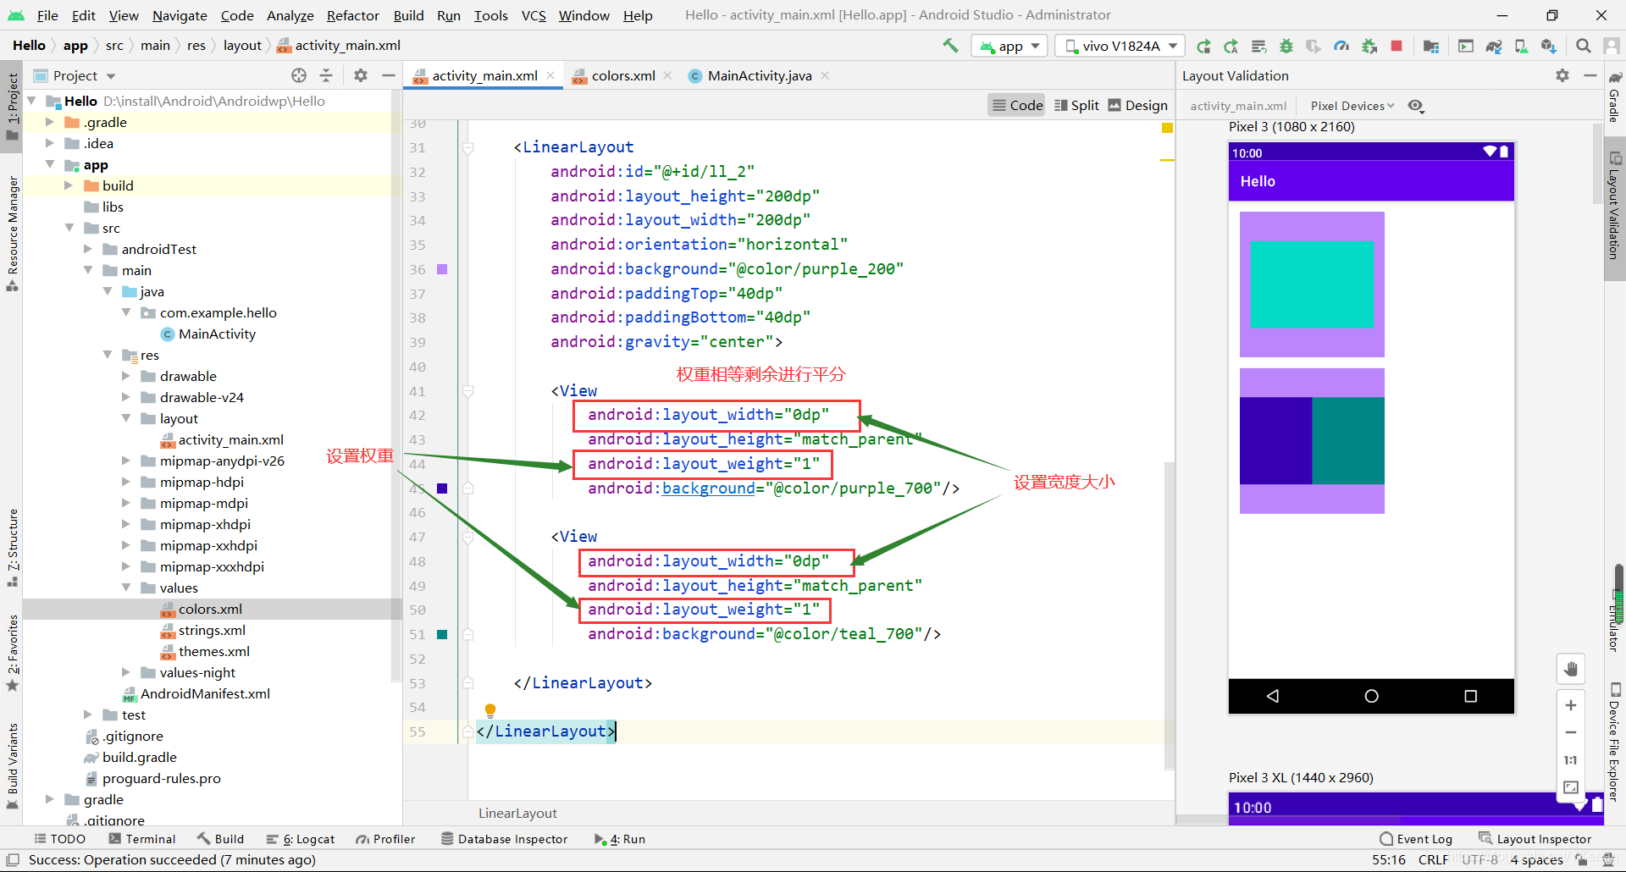Click the Run app rerun icon

(x=1203, y=46)
